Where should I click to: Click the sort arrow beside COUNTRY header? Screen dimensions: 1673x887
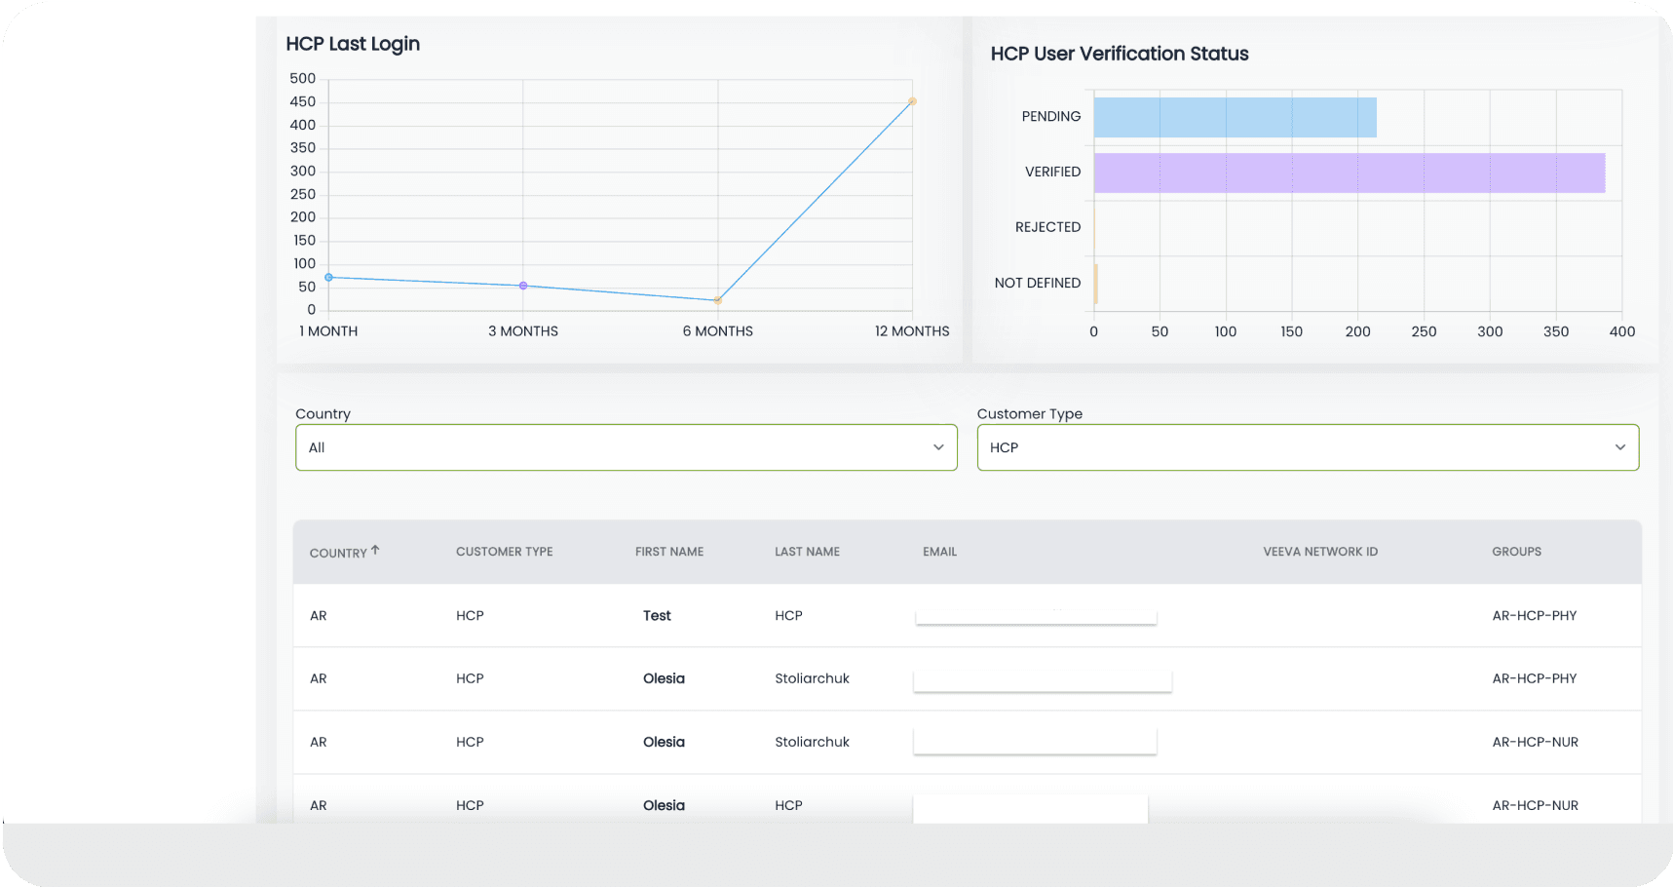coord(375,551)
